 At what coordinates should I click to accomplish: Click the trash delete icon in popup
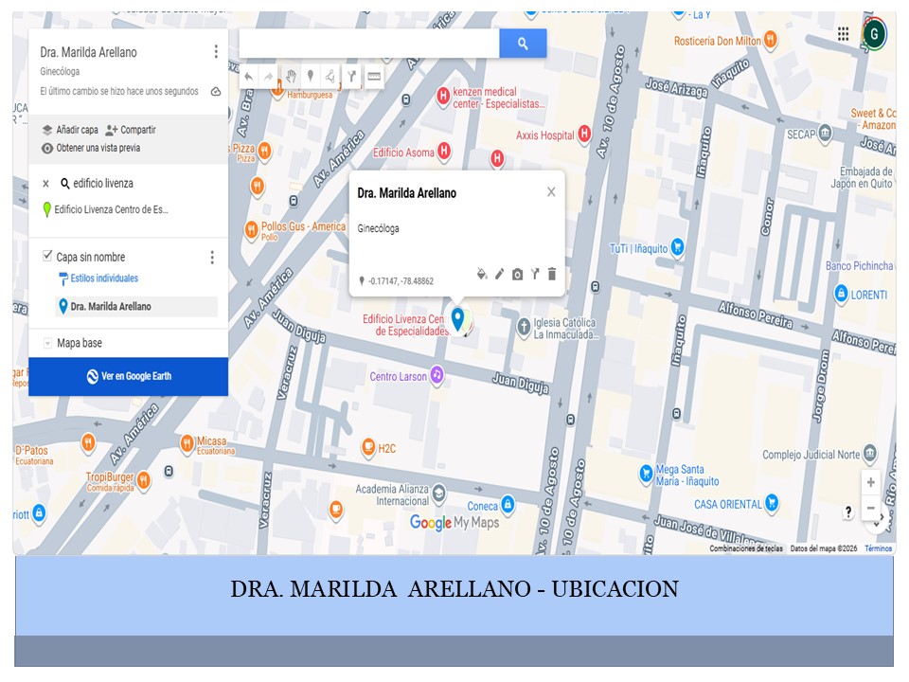click(x=552, y=274)
